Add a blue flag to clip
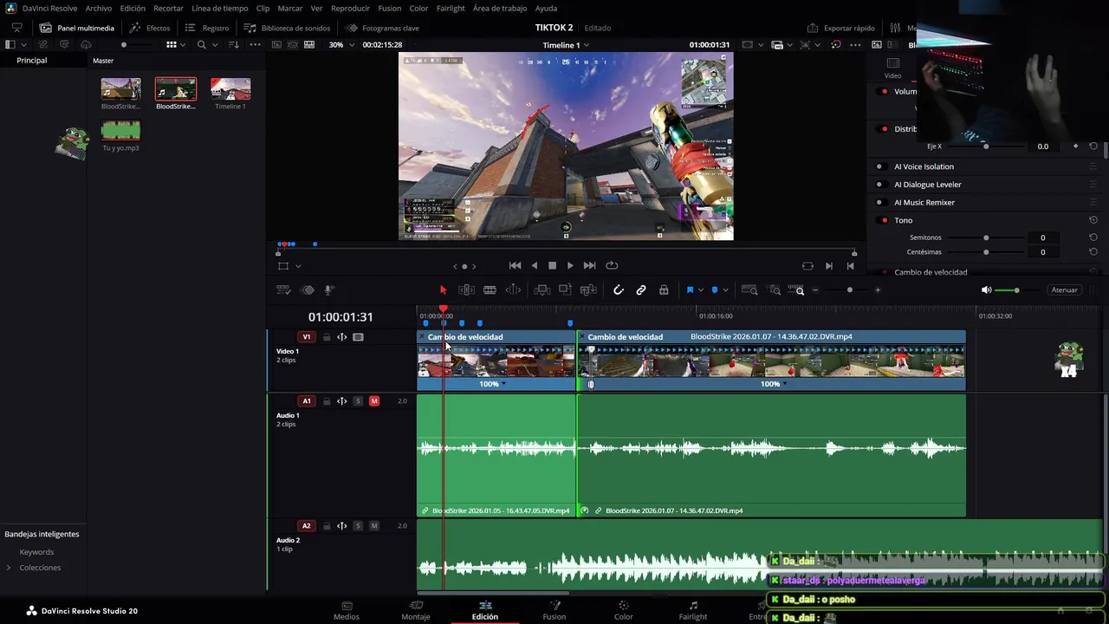Screen dimensions: 1109x624 tap(690, 290)
